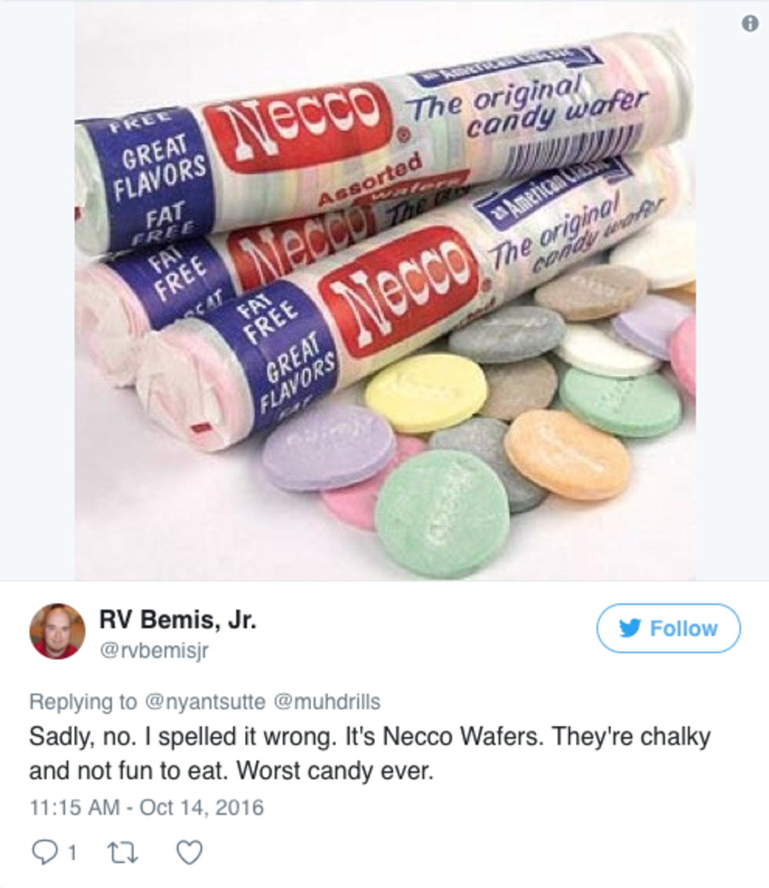This screenshot has width=769, height=888.
Task: Click the Twitter bird inside Follow button
Action: (630, 628)
